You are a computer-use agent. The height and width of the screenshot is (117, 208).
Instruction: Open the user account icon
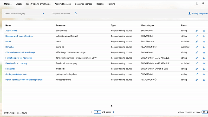[197, 3]
